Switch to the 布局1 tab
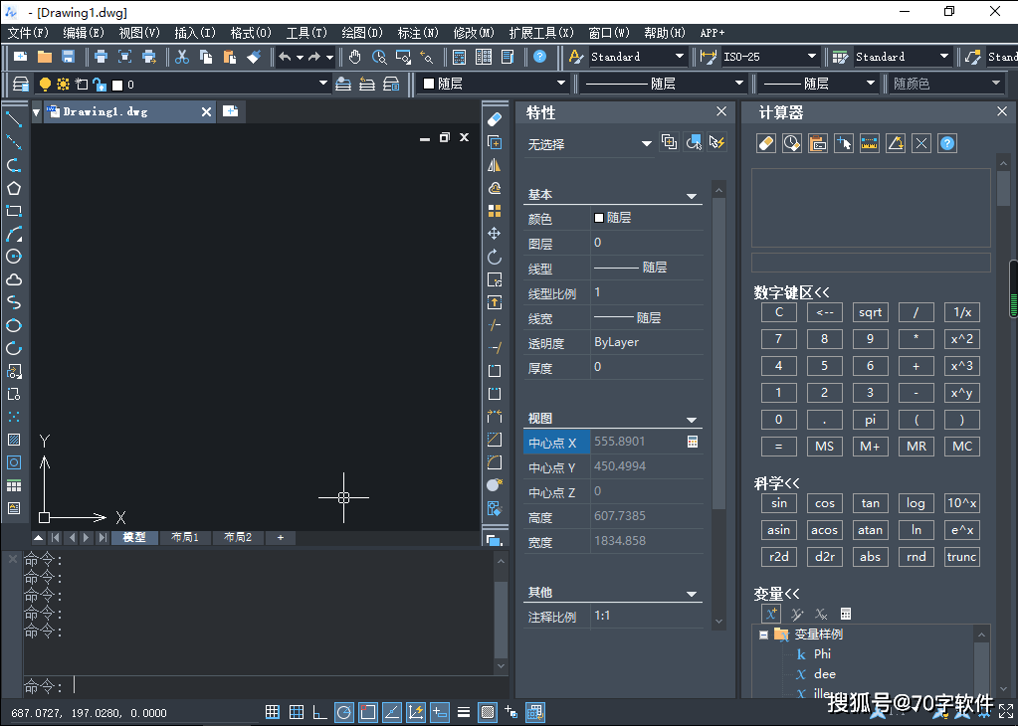The height and width of the screenshot is (726, 1018). [185, 537]
